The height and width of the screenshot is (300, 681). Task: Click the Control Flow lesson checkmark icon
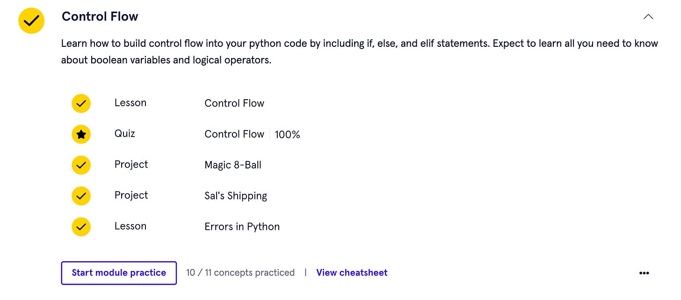click(81, 103)
